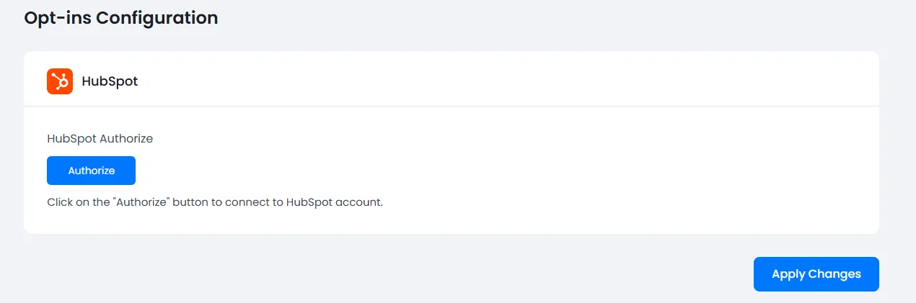Click the blue Apply Changes button at bottom right
The image size is (916, 303).
pos(816,274)
